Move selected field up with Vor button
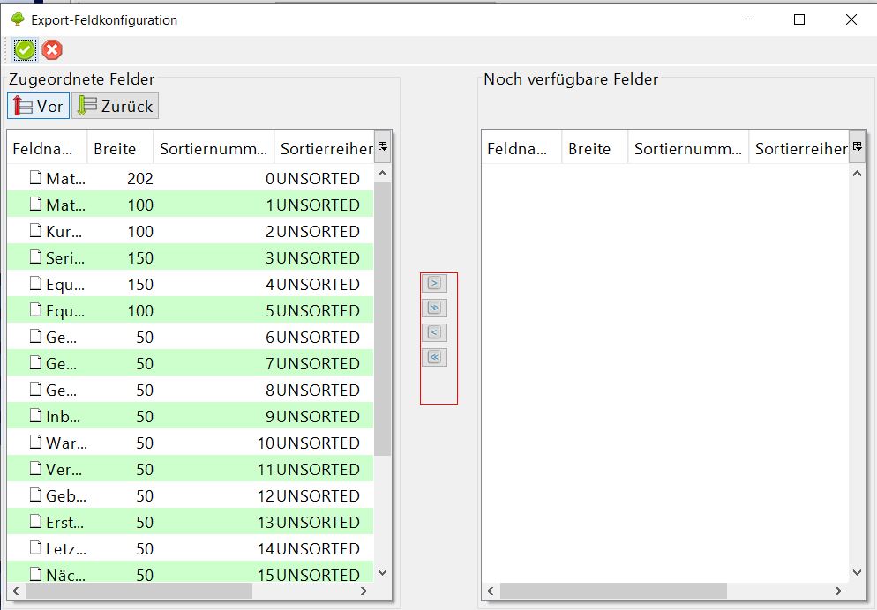Image resolution: width=877 pixels, height=610 pixels. point(38,106)
